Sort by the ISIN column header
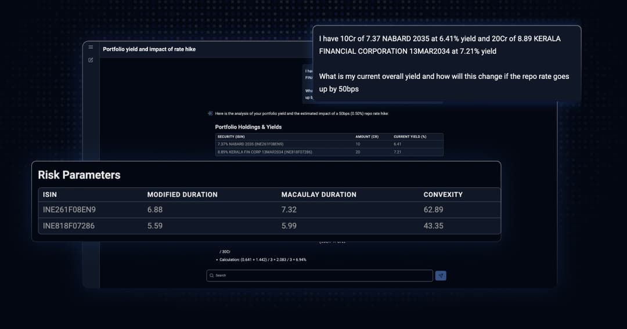The height and width of the screenshot is (329, 627). [x=50, y=195]
